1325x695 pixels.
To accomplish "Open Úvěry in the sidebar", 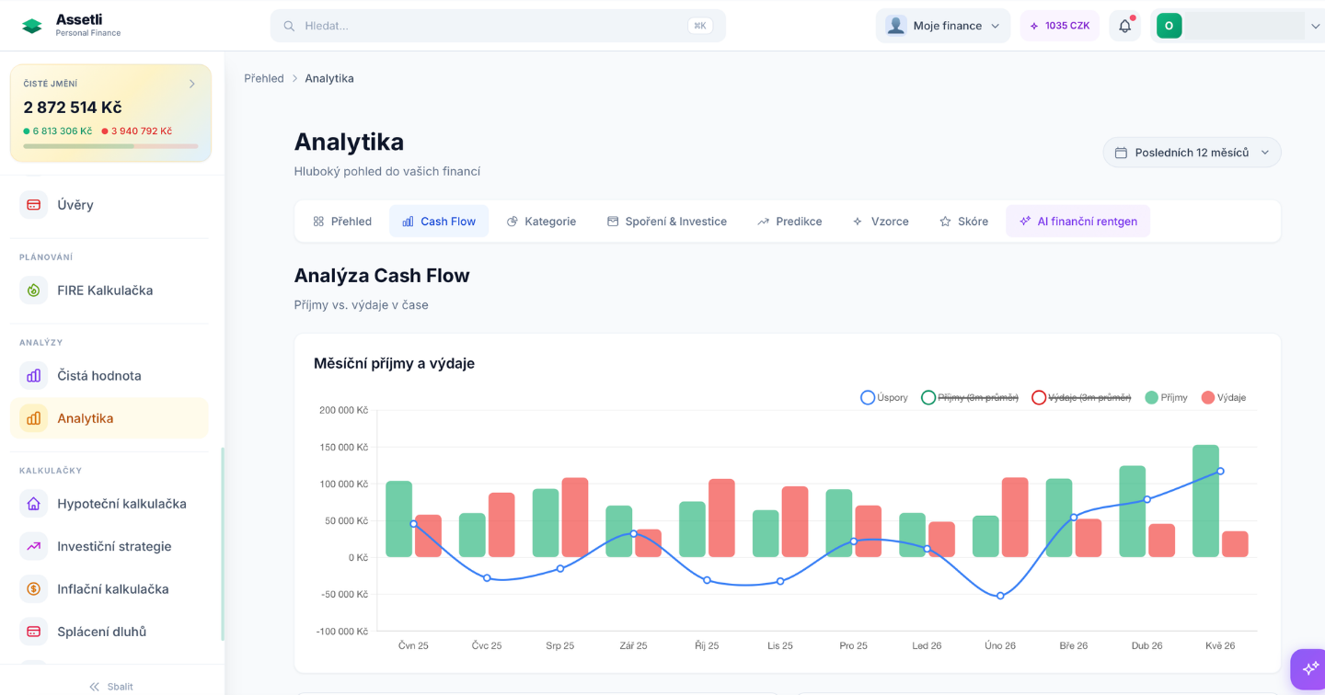I will click(x=109, y=205).
